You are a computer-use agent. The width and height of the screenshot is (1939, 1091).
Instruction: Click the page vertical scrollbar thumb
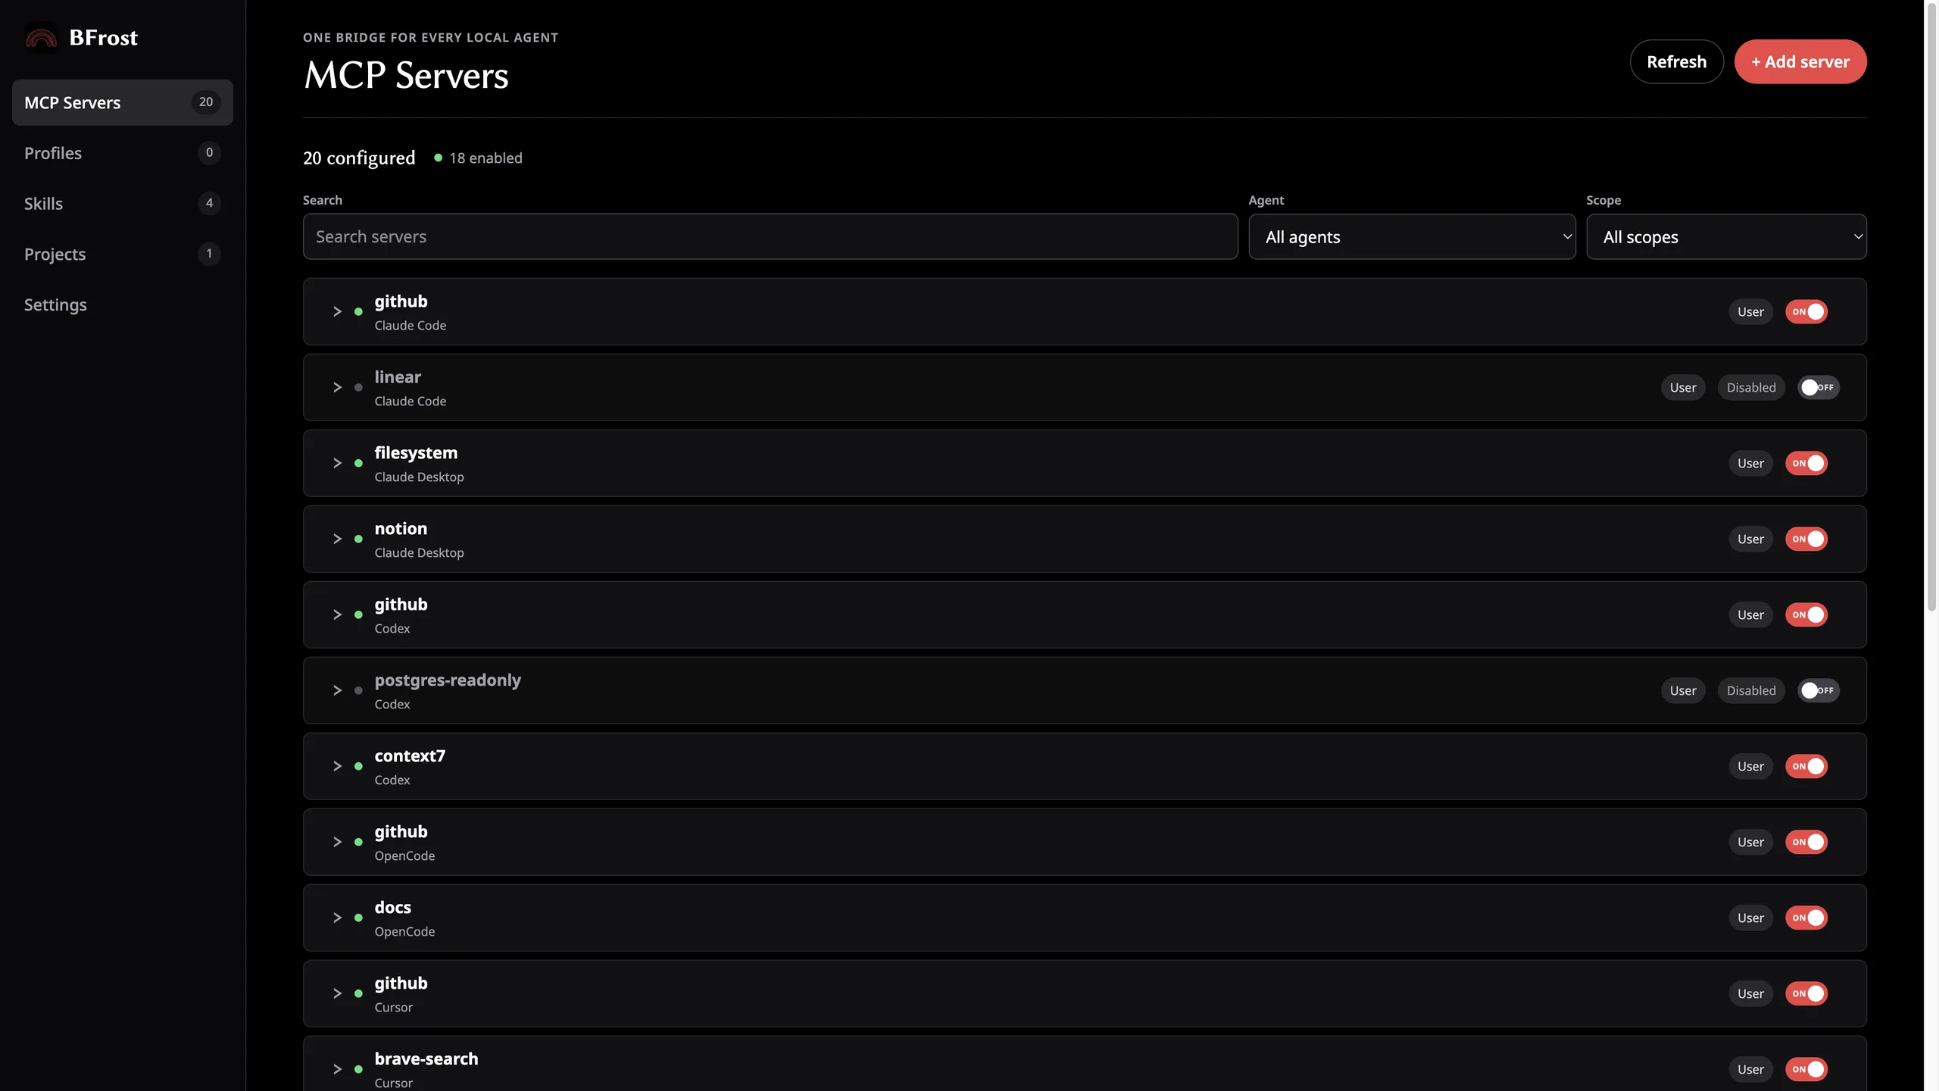(1931, 307)
